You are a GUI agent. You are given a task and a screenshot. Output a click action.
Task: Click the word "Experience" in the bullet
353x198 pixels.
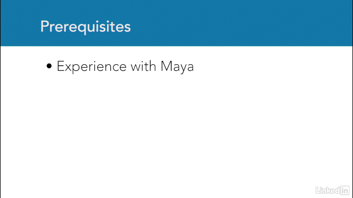(92, 67)
